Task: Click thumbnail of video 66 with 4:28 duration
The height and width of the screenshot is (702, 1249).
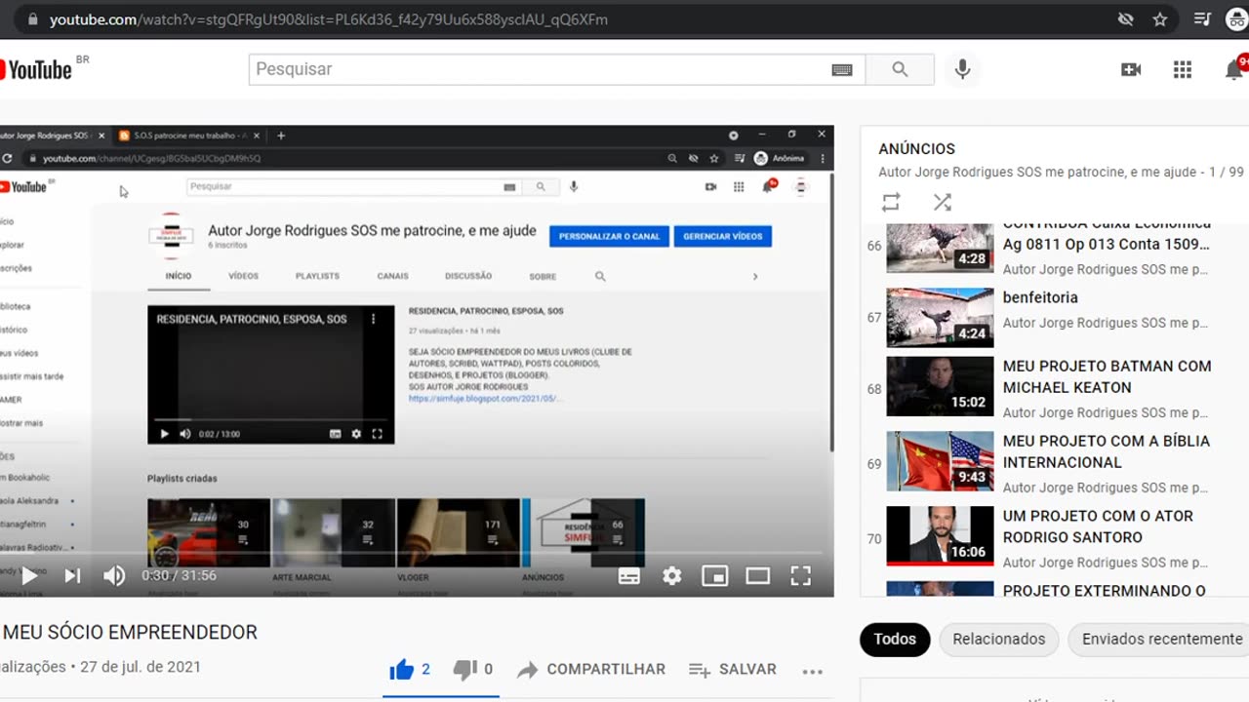Action: coord(940,248)
